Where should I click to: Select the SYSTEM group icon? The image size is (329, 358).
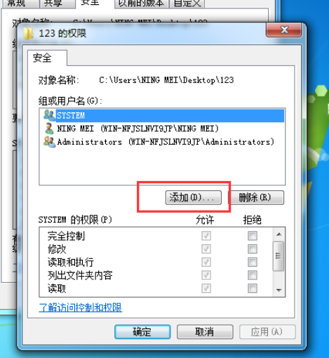(x=50, y=115)
